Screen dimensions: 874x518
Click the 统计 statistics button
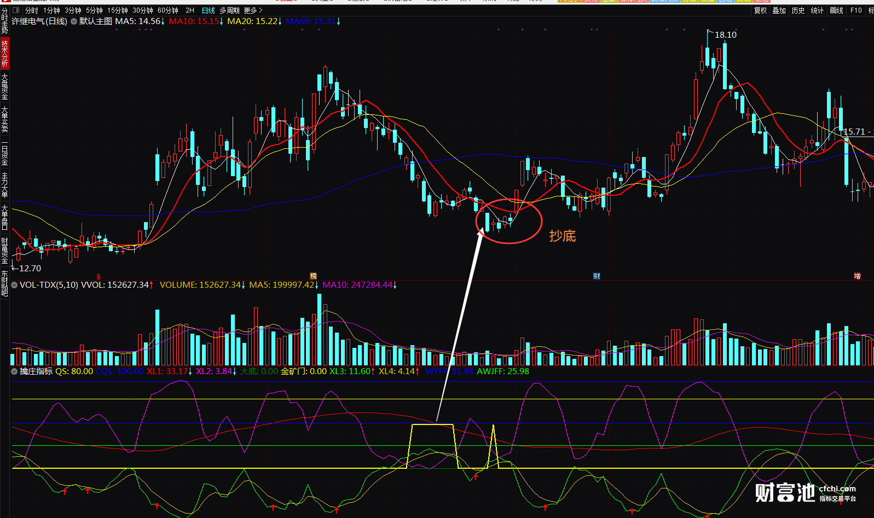(817, 10)
